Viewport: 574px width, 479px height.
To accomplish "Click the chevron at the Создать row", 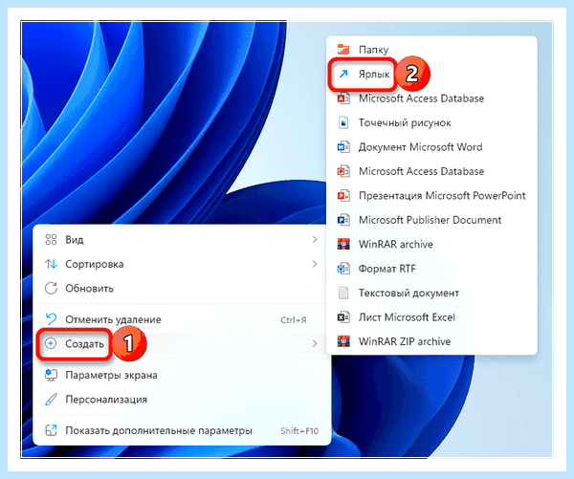I will pyautogui.click(x=315, y=343).
